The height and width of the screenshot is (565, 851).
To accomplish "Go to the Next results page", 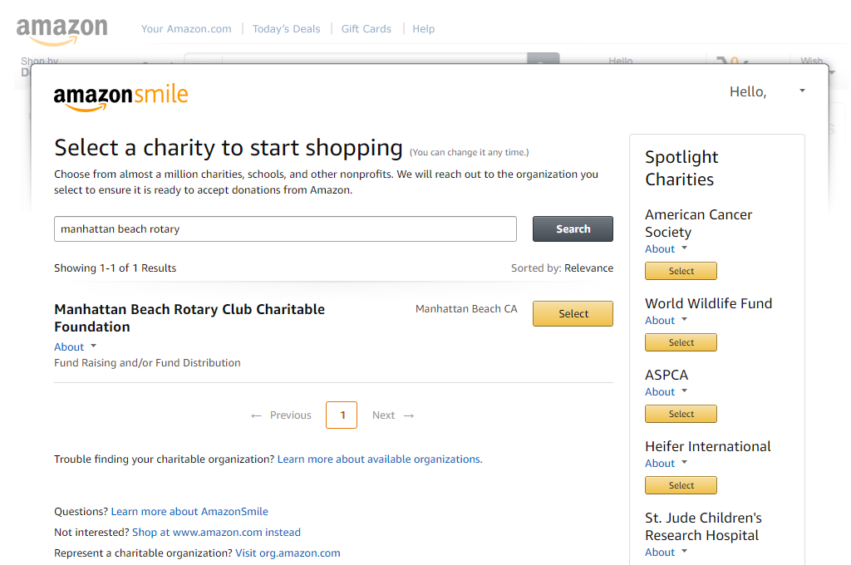I will 392,415.
